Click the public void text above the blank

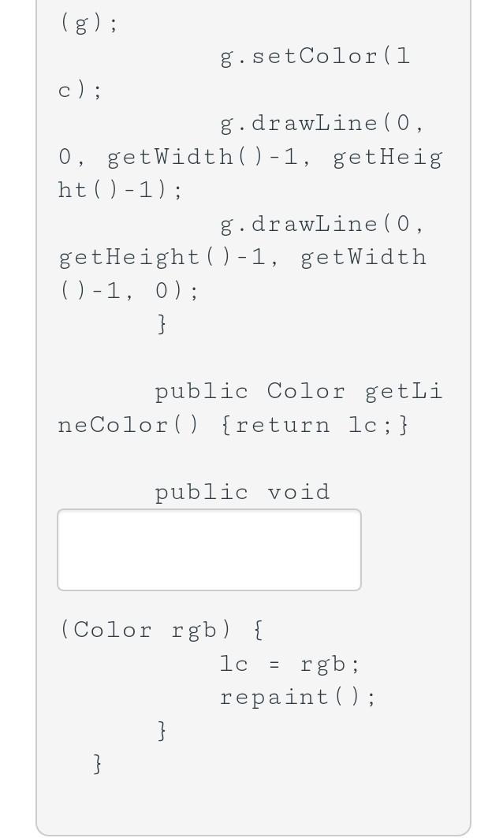(242, 492)
